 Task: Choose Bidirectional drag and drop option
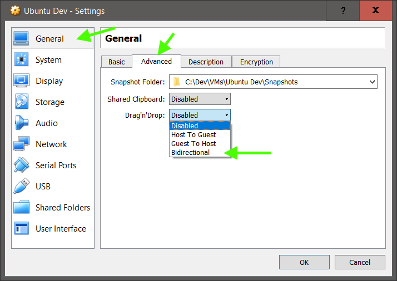pos(200,152)
